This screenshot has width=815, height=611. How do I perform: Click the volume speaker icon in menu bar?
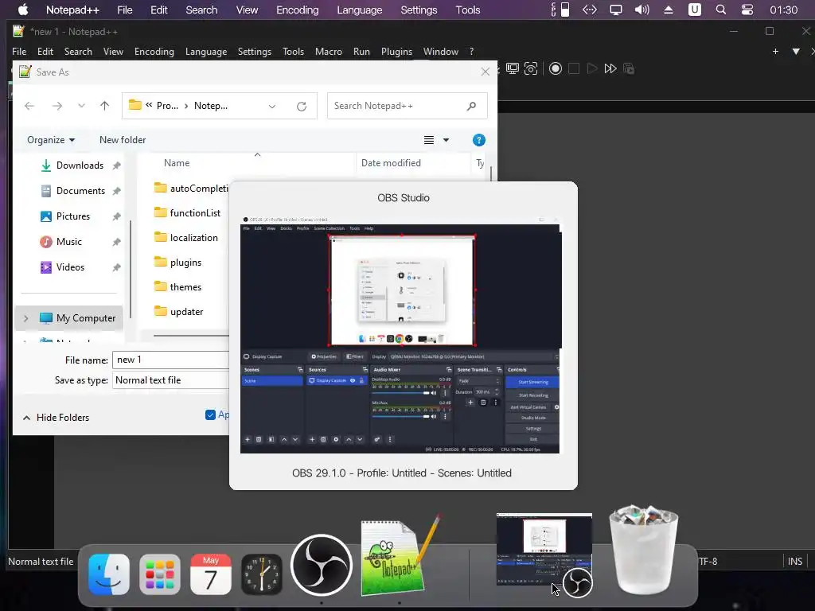click(x=642, y=10)
